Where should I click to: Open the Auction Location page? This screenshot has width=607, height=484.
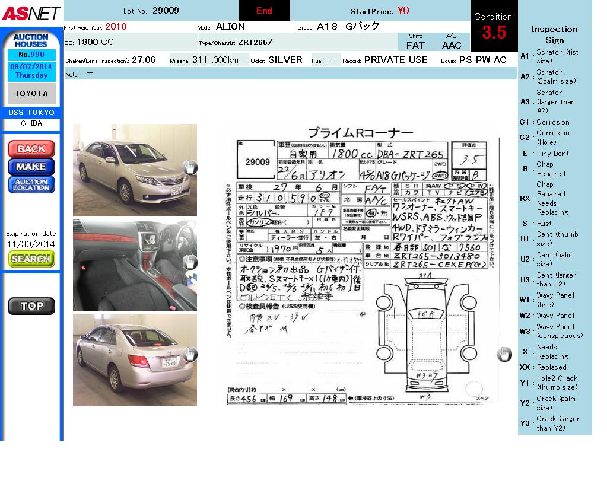coord(31,184)
